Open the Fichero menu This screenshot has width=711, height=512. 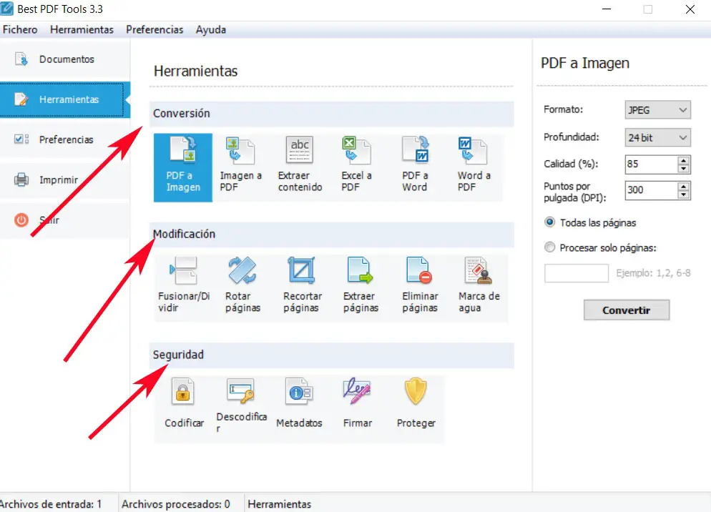click(20, 30)
